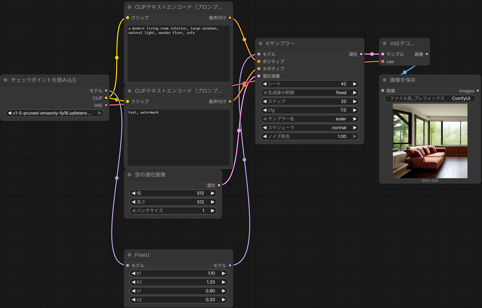Collapse the チェックポイントを読み込む node dot

[5, 80]
